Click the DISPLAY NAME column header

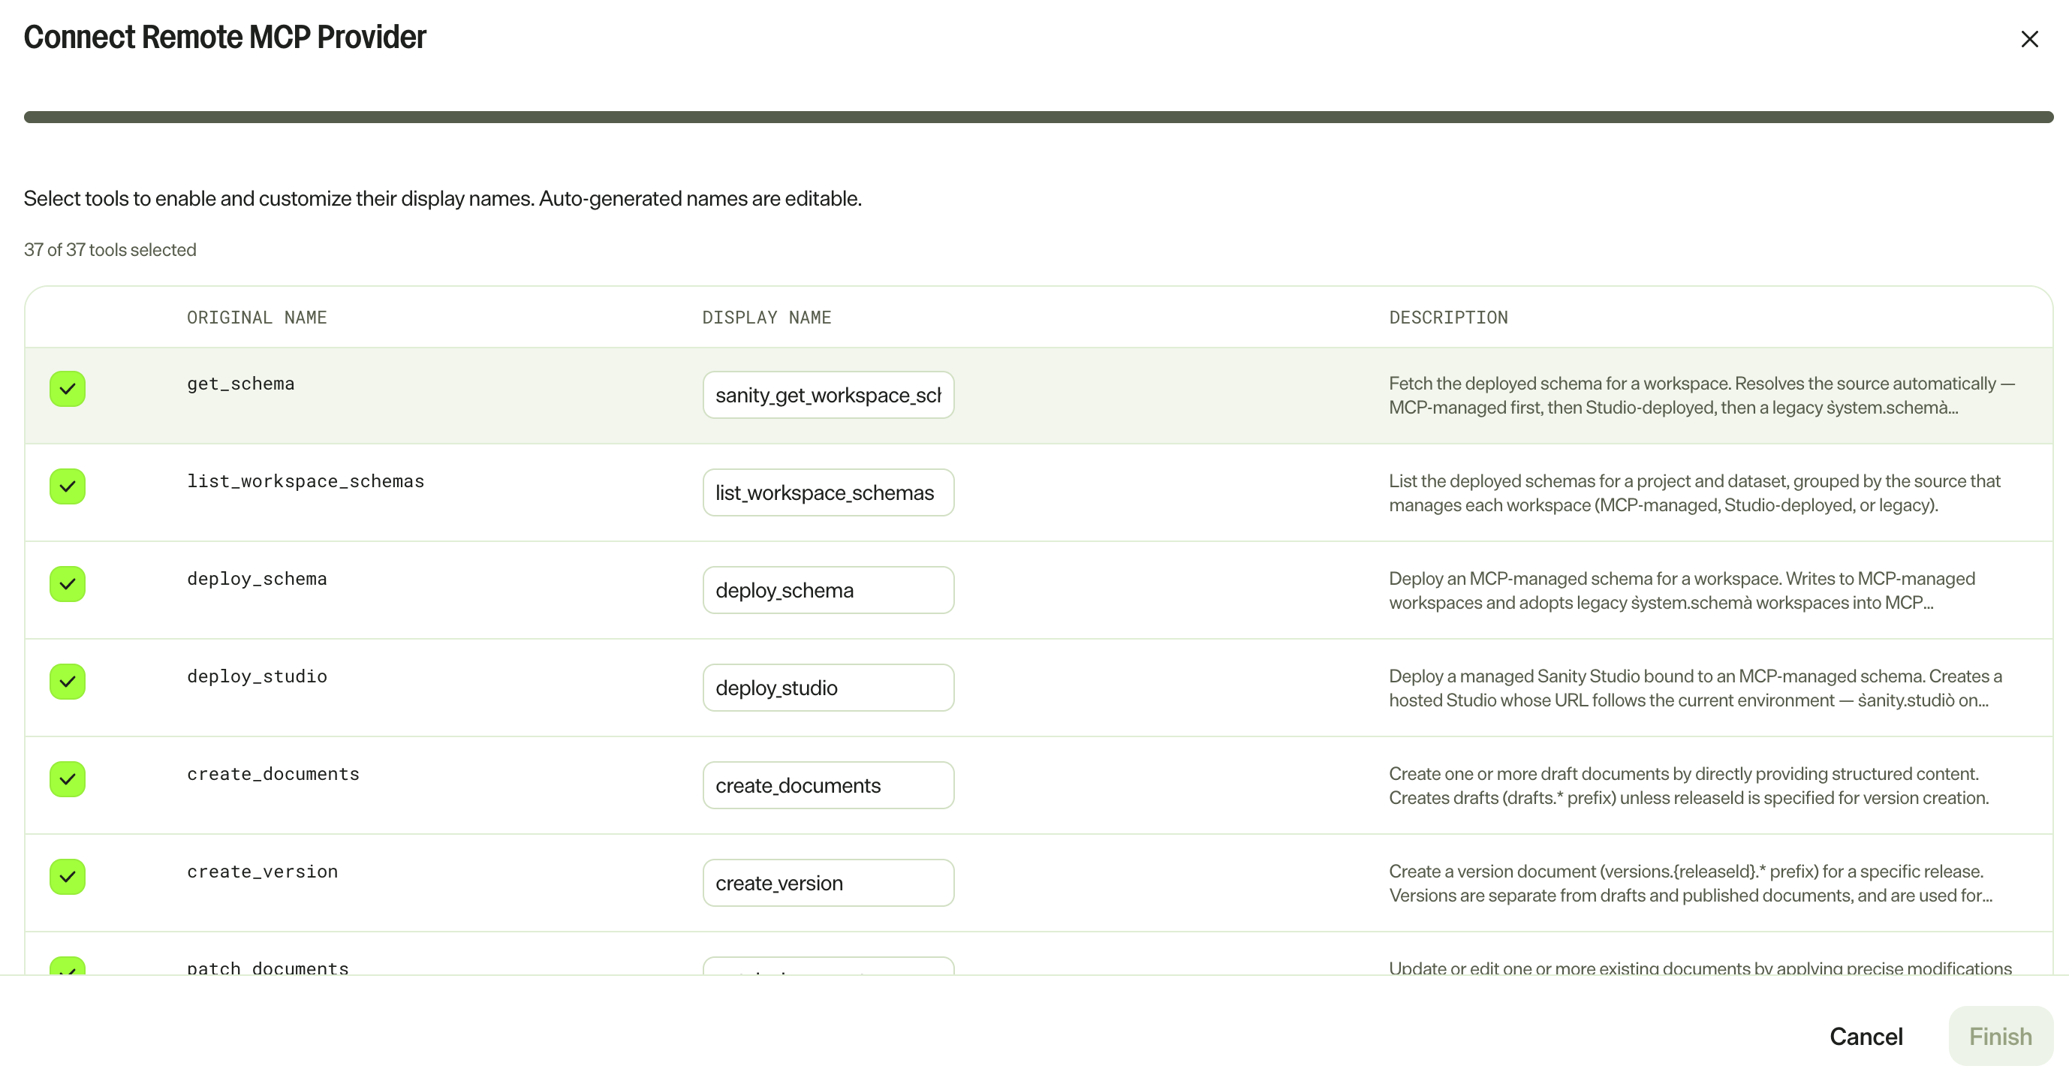pyautogui.click(x=767, y=318)
